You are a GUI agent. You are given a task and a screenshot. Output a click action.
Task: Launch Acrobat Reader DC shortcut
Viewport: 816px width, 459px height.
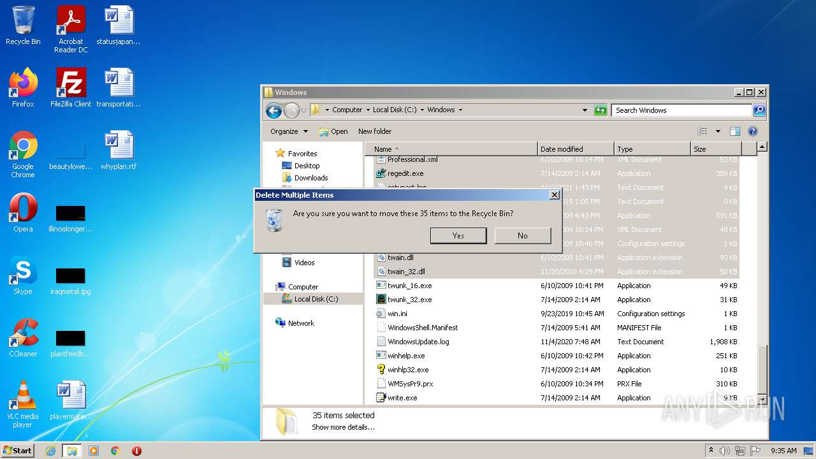click(71, 29)
